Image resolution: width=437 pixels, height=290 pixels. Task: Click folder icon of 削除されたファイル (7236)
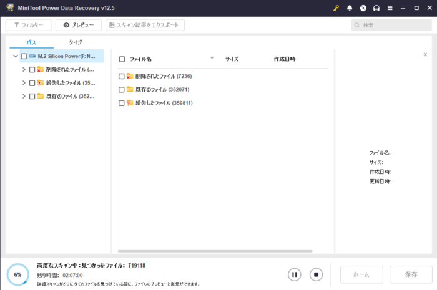pos(130,76)
